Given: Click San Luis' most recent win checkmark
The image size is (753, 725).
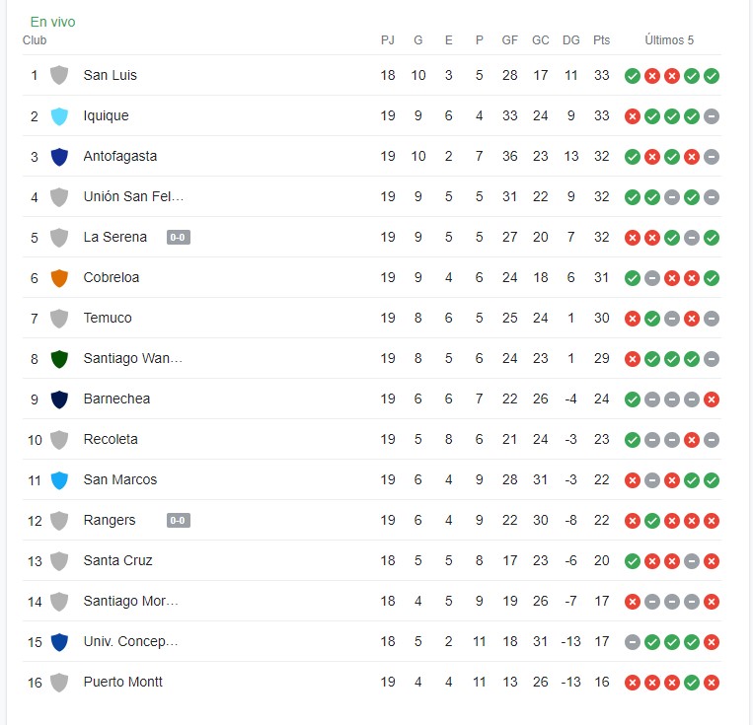Looking at the screenshot, I should tap(712, 76).
